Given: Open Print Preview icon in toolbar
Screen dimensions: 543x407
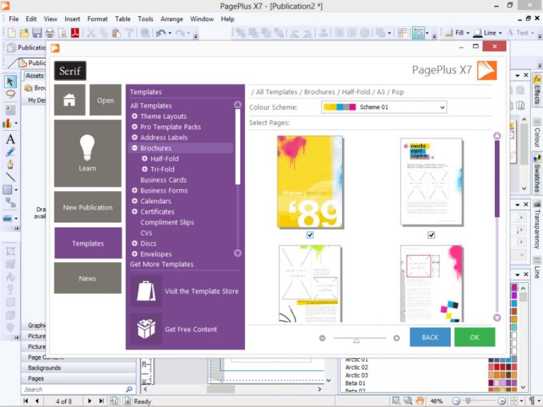Looking at the screenshot, I should point(62,33).
